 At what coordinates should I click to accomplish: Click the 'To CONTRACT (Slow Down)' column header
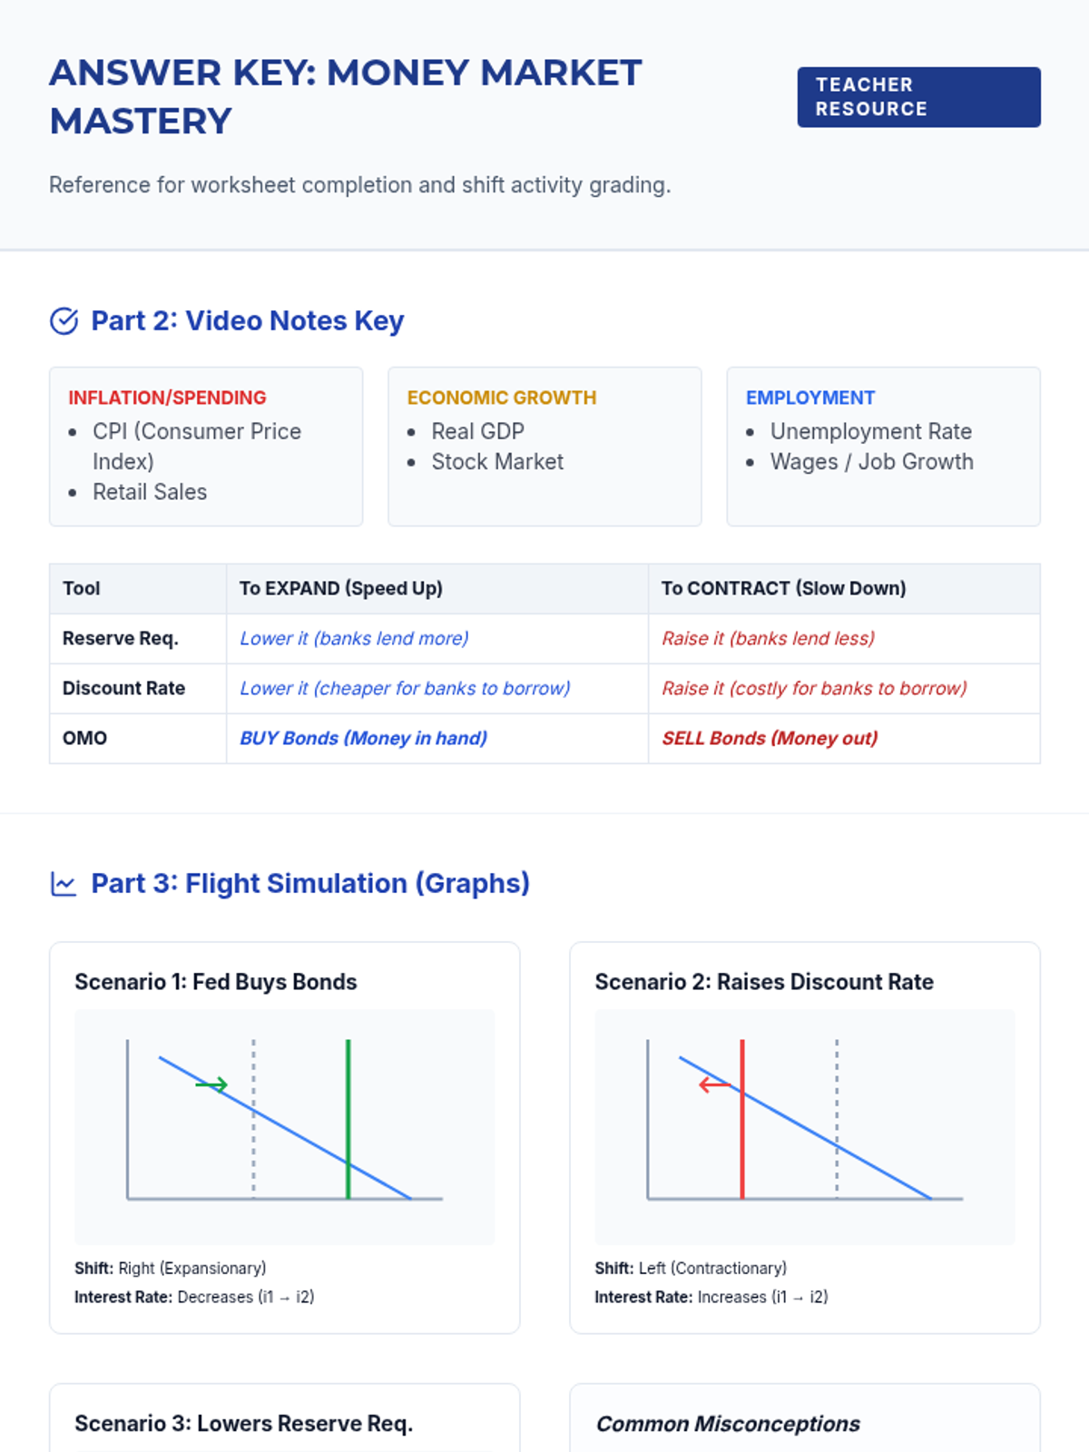pyautogui.click(x=782, y=588)
